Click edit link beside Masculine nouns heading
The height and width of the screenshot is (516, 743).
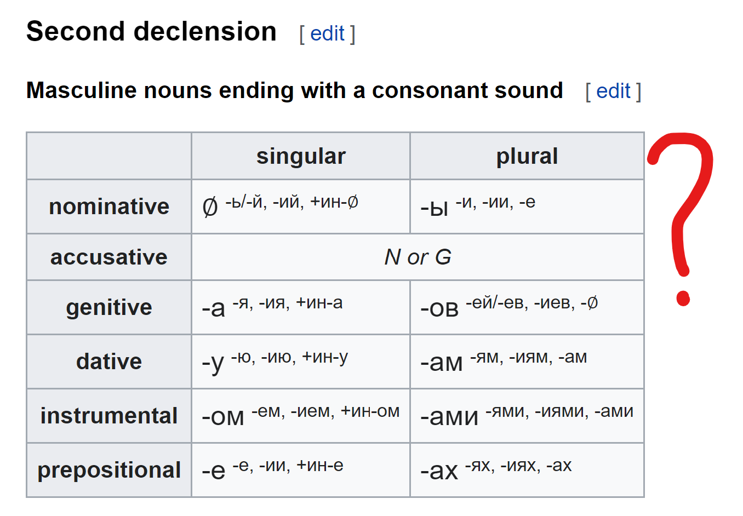[x=613, y=91]
